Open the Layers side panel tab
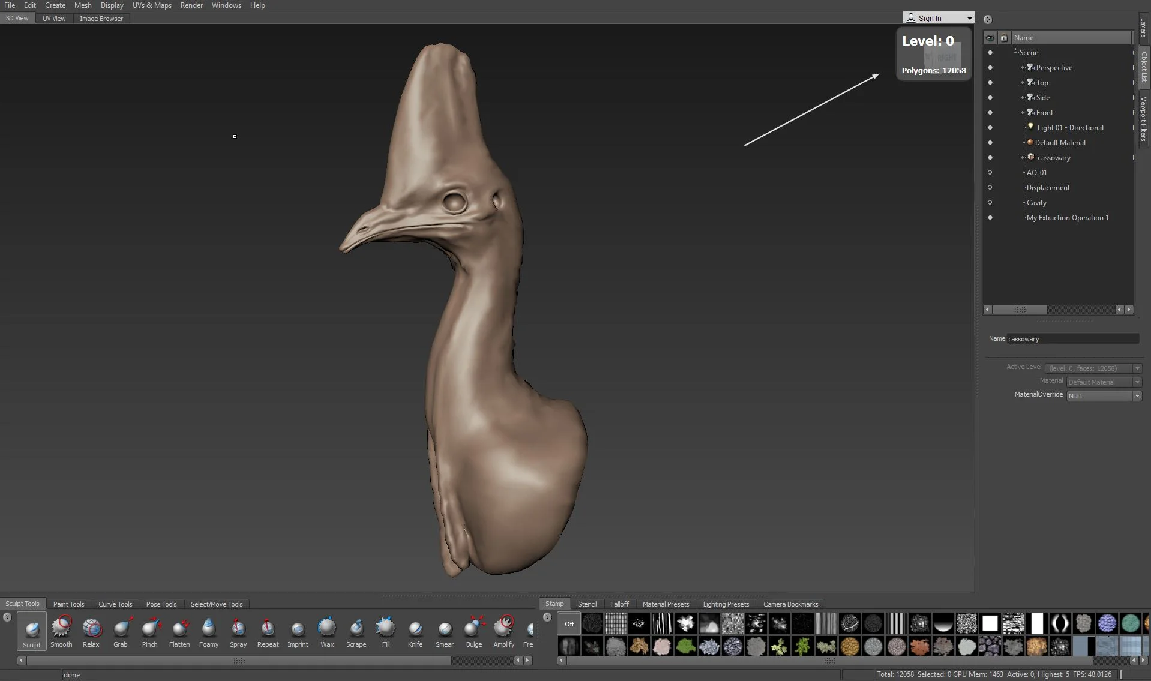 pos(1143,28)
